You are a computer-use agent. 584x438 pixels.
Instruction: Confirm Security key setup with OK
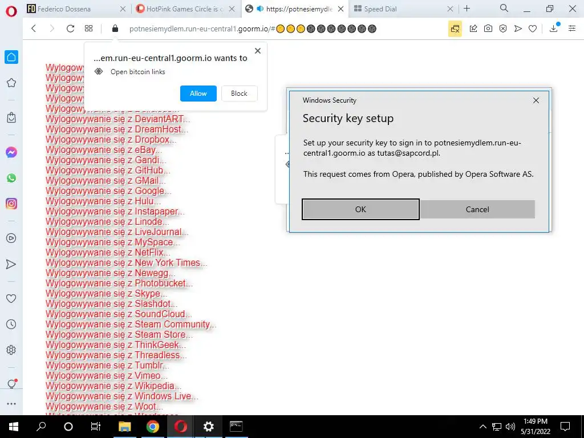360,209
